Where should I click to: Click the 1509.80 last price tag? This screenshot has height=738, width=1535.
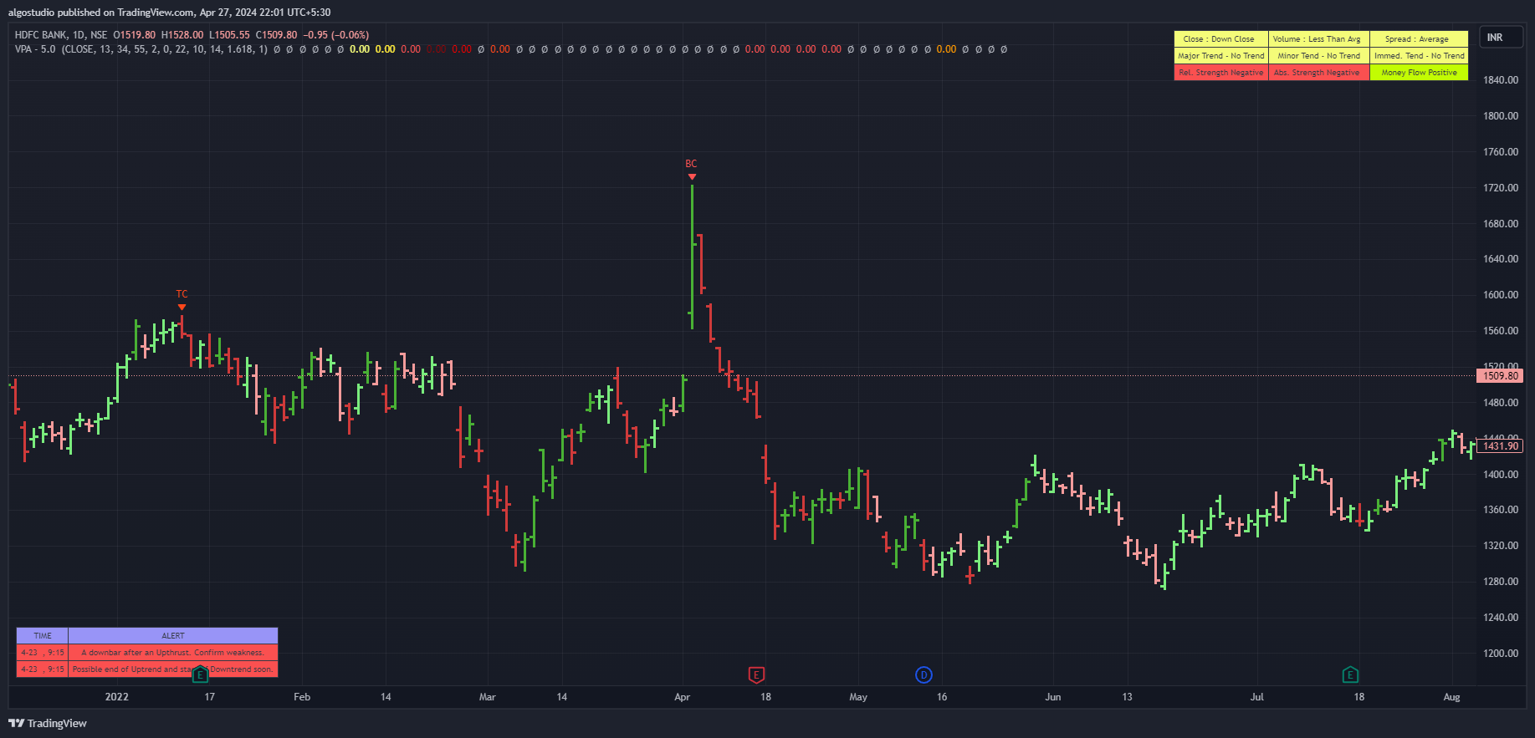pos(1500,376)
